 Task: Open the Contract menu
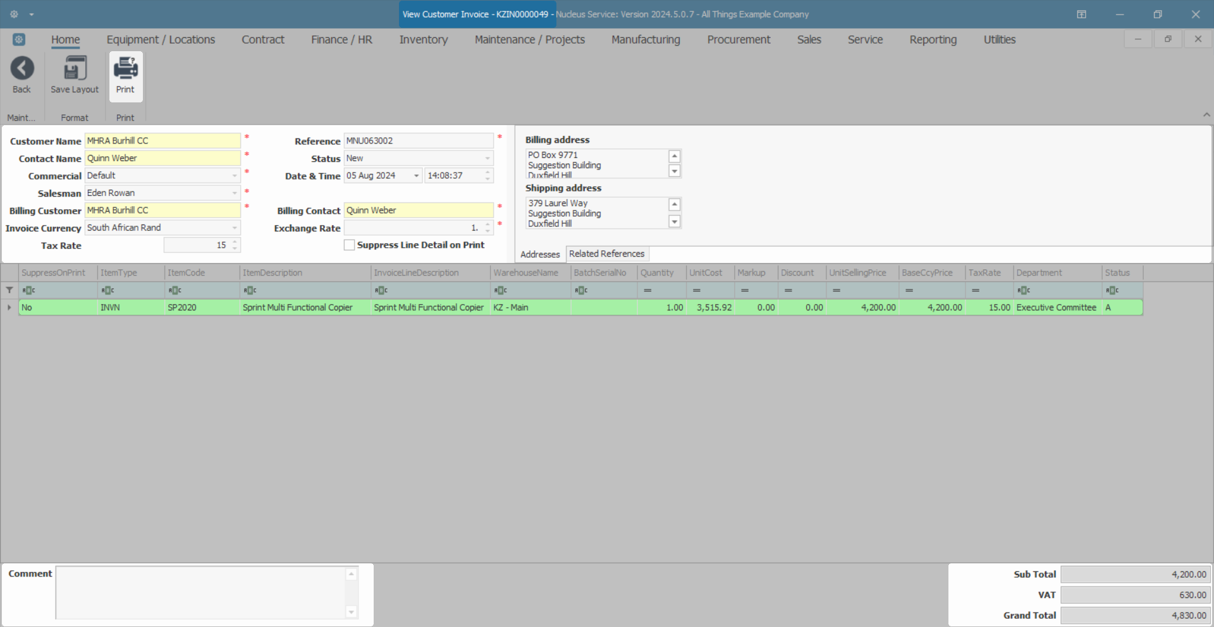pos(263,40)
